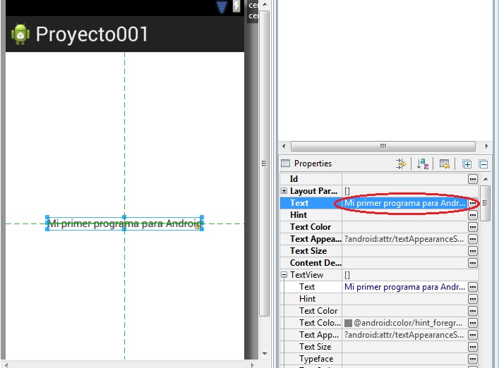Sort properties alphabetically with the a-z icon
This screenshot has width=499, height=368.
pos(423,164)
